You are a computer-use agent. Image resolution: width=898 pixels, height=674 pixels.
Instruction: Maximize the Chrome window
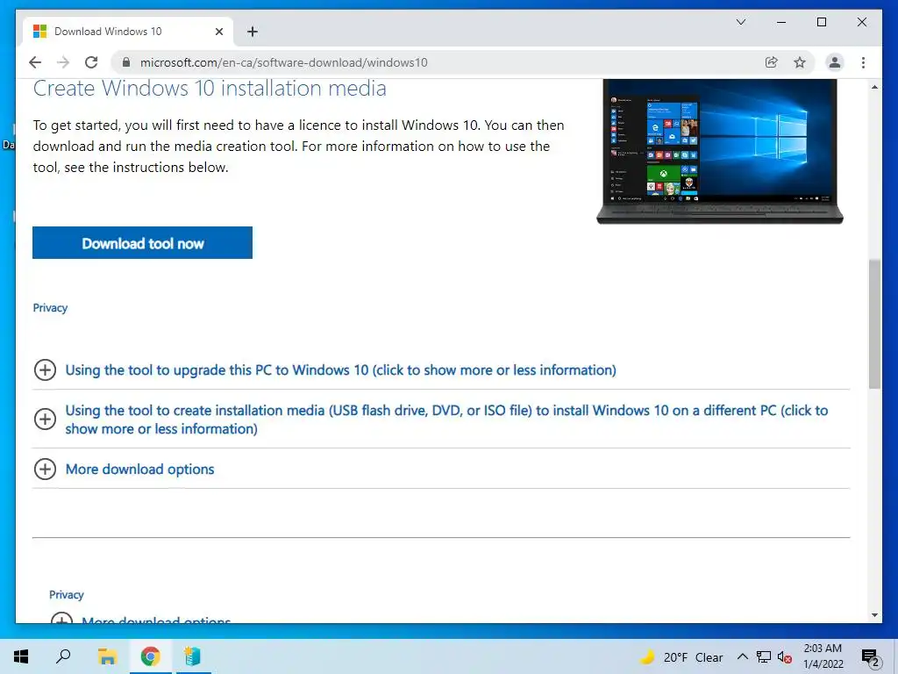coord(821,22)
